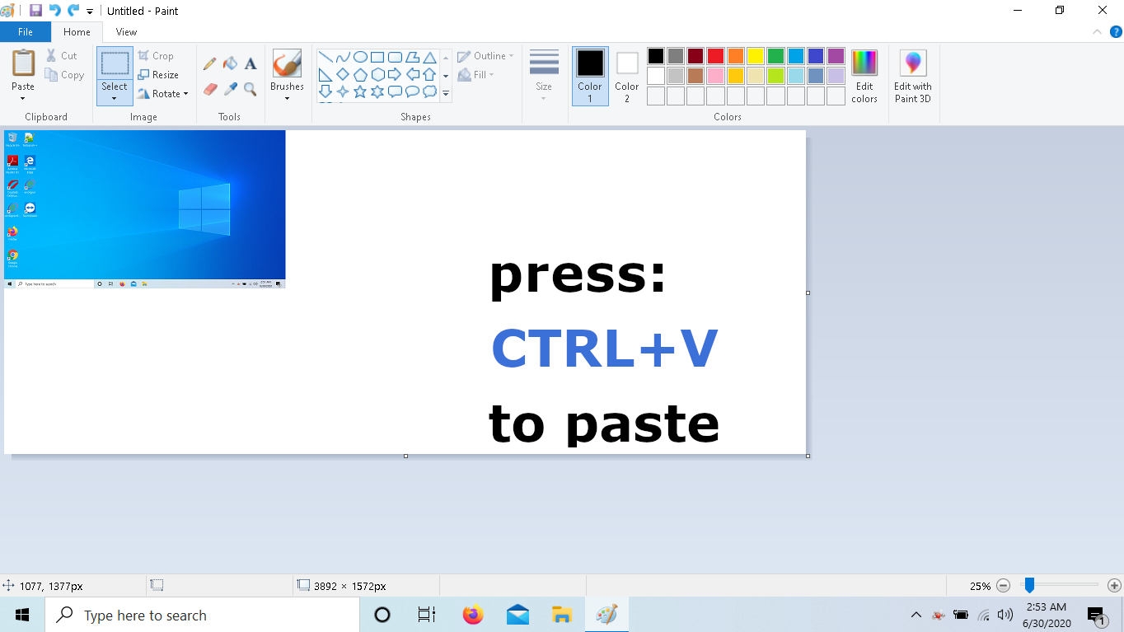Screen dimensions: 1124x632
Task: Switch to the View tab
Action: pos(126,32)
